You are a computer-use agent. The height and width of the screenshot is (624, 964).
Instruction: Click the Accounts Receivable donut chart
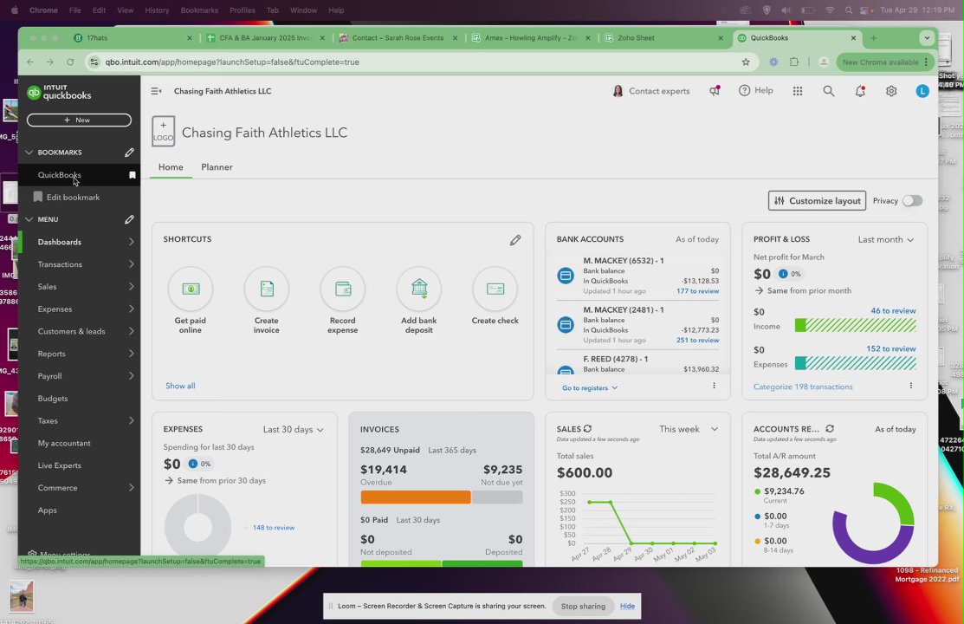click(873, 523)
